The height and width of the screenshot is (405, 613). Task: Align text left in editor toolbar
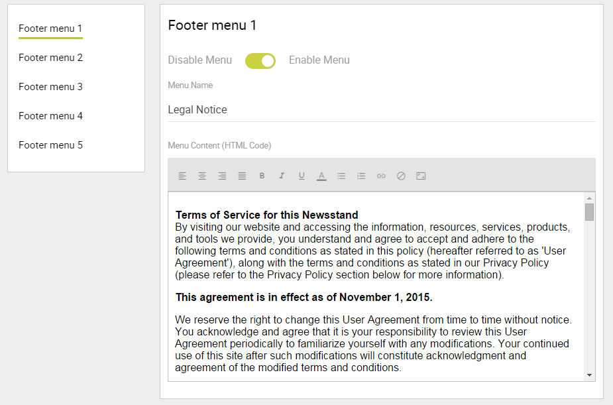coord(182,176)
